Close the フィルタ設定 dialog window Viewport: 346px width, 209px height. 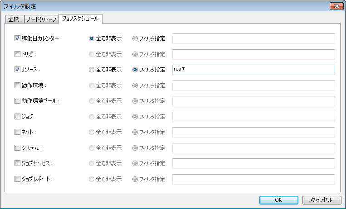point(336,6)
